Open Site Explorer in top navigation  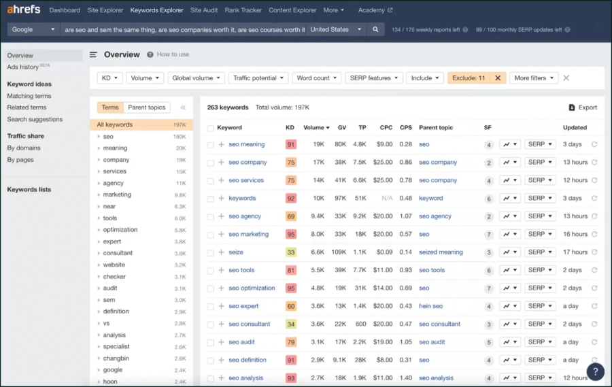105,10
